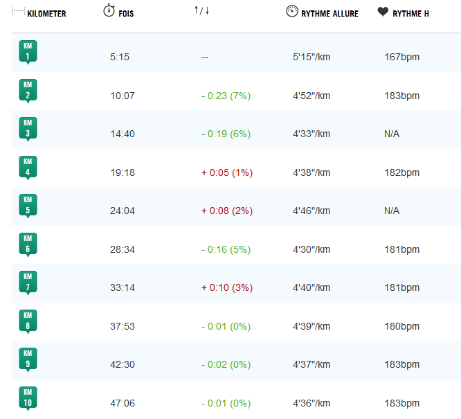
Task: Click the KM 5 marker badge
Action: point(28,206)
